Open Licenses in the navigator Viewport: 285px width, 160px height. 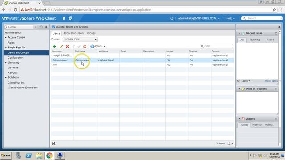coord(13,68)
